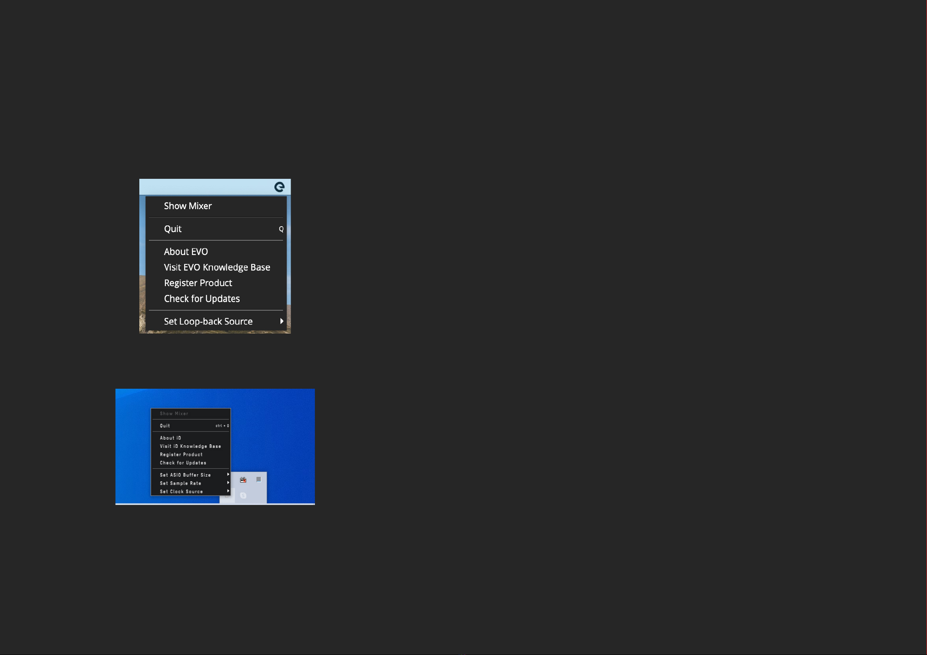The image size is (927, 655).
Task: Select Register Product in the EVO menu
Action: coord(216,283)
